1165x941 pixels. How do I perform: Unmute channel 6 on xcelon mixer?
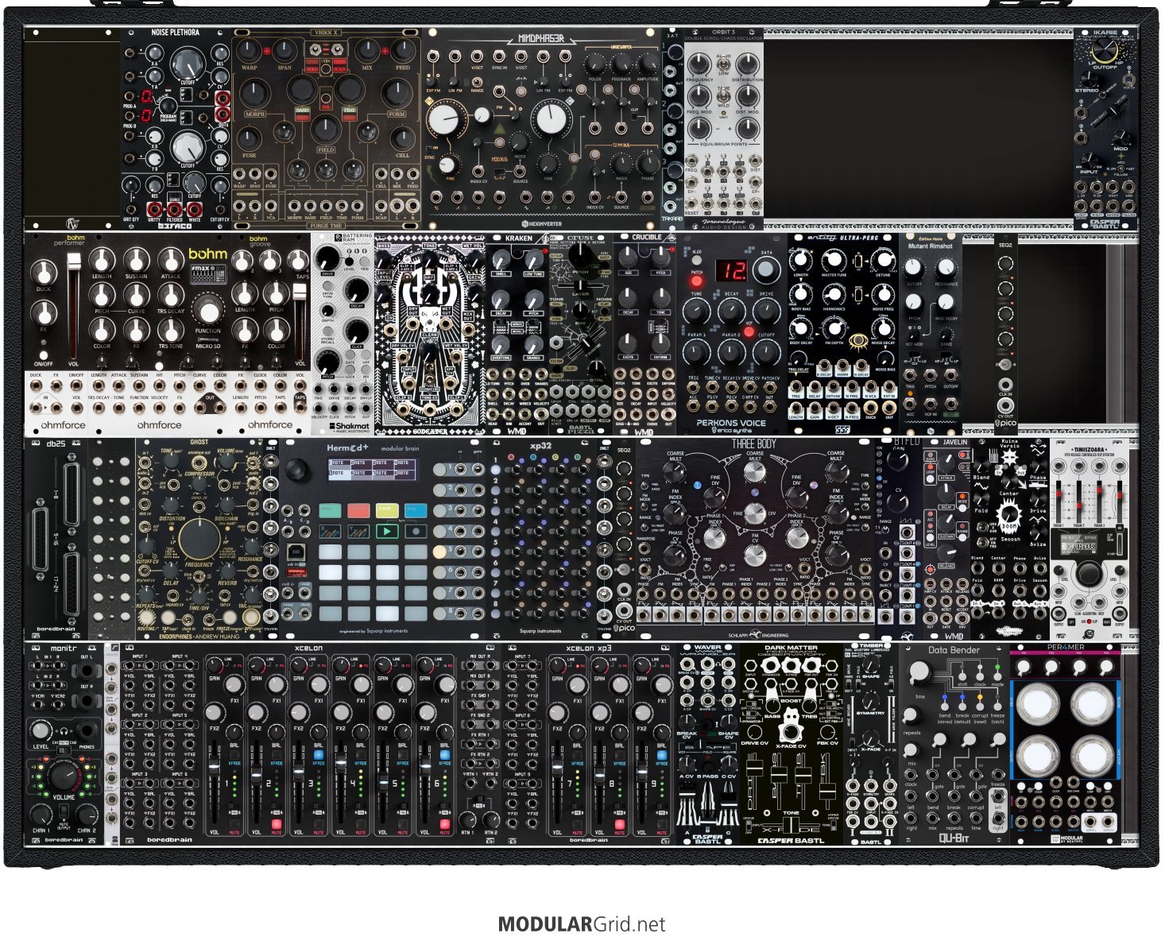444,823
